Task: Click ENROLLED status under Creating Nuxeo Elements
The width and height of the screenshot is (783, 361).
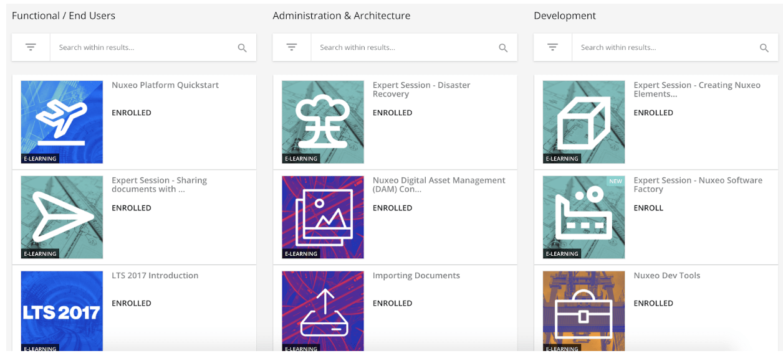Action: click(x=653, y=113)
